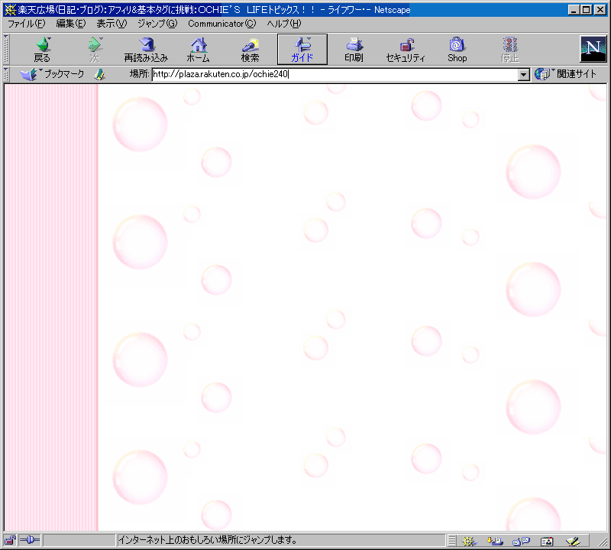Open the 表示(V) menu
This screenshot has height=550, width=611.
point(112,24)
